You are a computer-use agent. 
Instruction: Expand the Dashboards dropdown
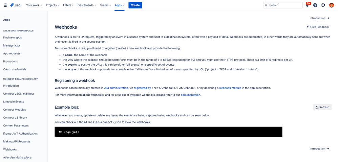pyautogui.click(x=87, y=5)
